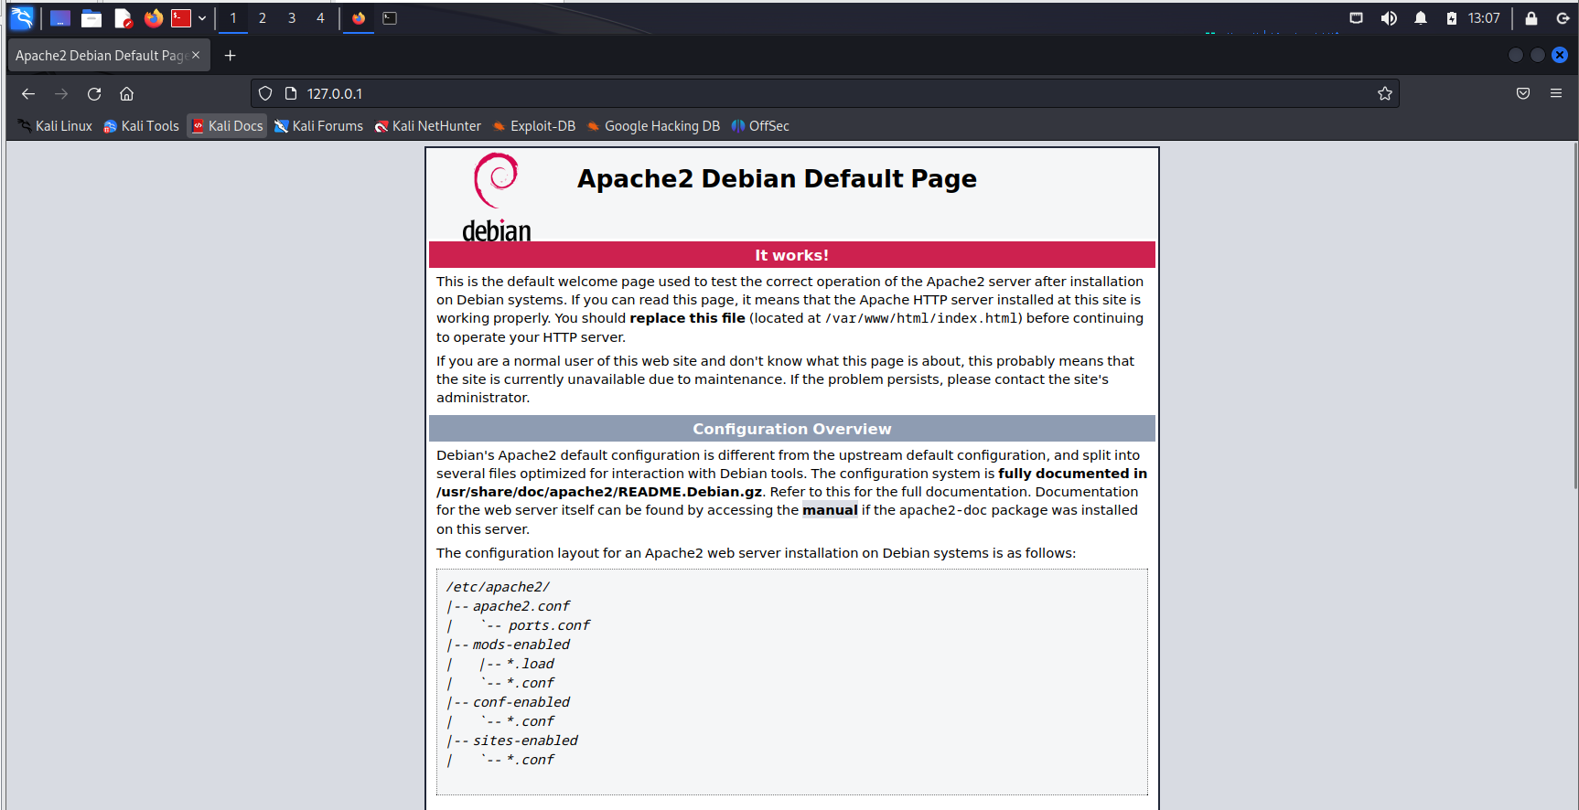This screenshot has width=1579, height=810.
Task: Open the Kali Forums bookmark
Action: point(318,126)
